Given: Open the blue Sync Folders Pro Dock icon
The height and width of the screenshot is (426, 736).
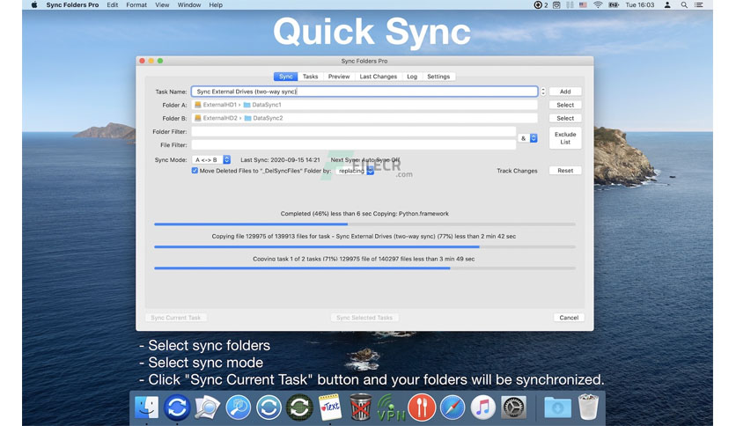Looking at the screenshot, I should click(x=177, y=408).
